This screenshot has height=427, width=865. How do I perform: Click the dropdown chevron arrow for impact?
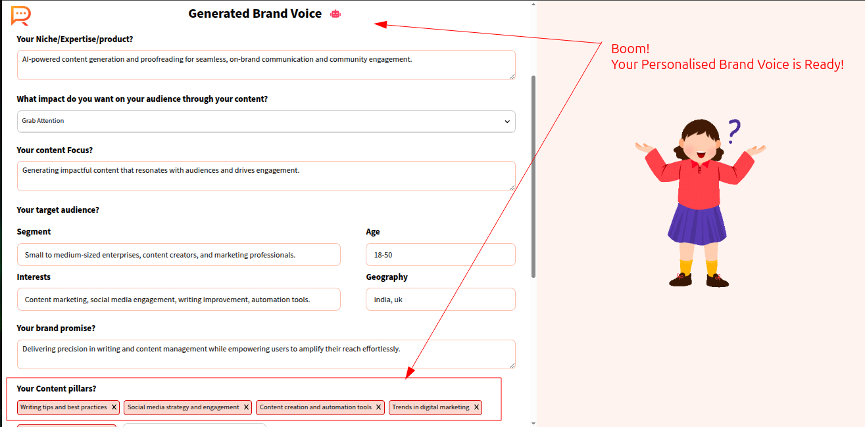point(507,122)
